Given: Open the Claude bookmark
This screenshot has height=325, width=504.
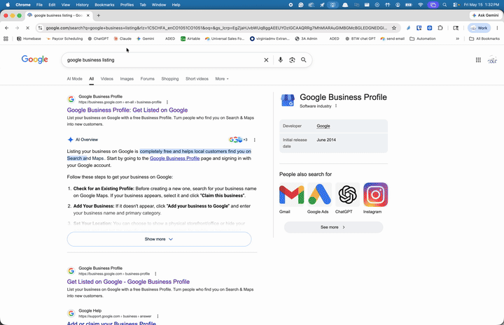Looking at the screenshot, I should click(x=122, y=38).
